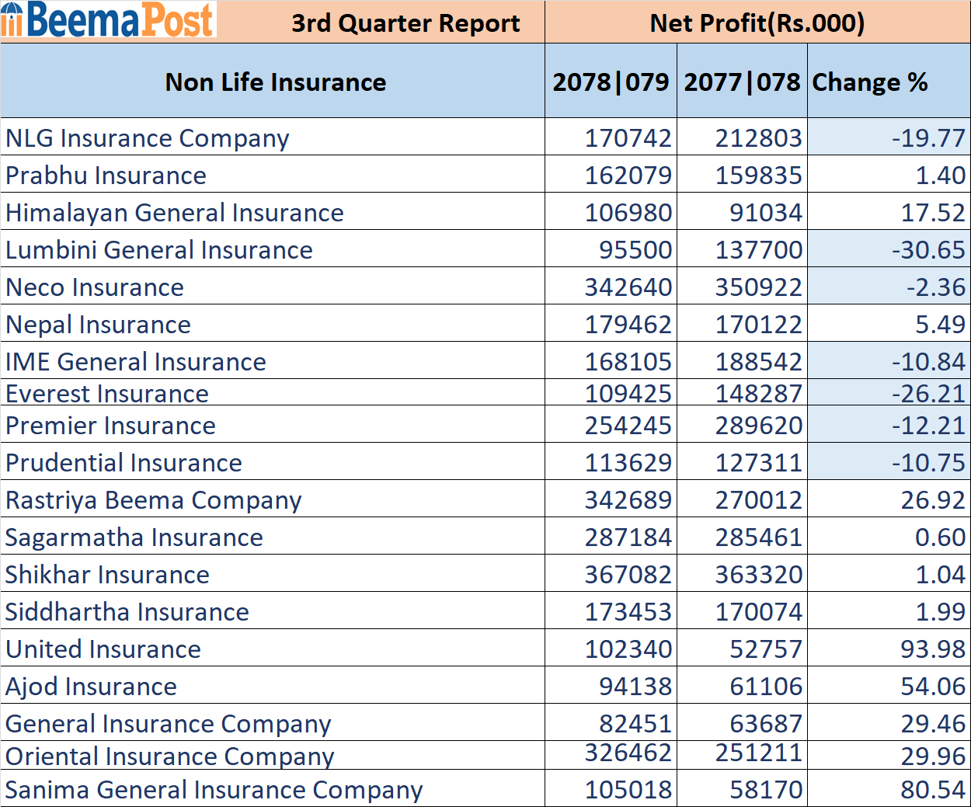Select the NLG Insurance Company row name
Image resolution: width=971 pixels, height=807 pixels.
(x=148, y=138)
